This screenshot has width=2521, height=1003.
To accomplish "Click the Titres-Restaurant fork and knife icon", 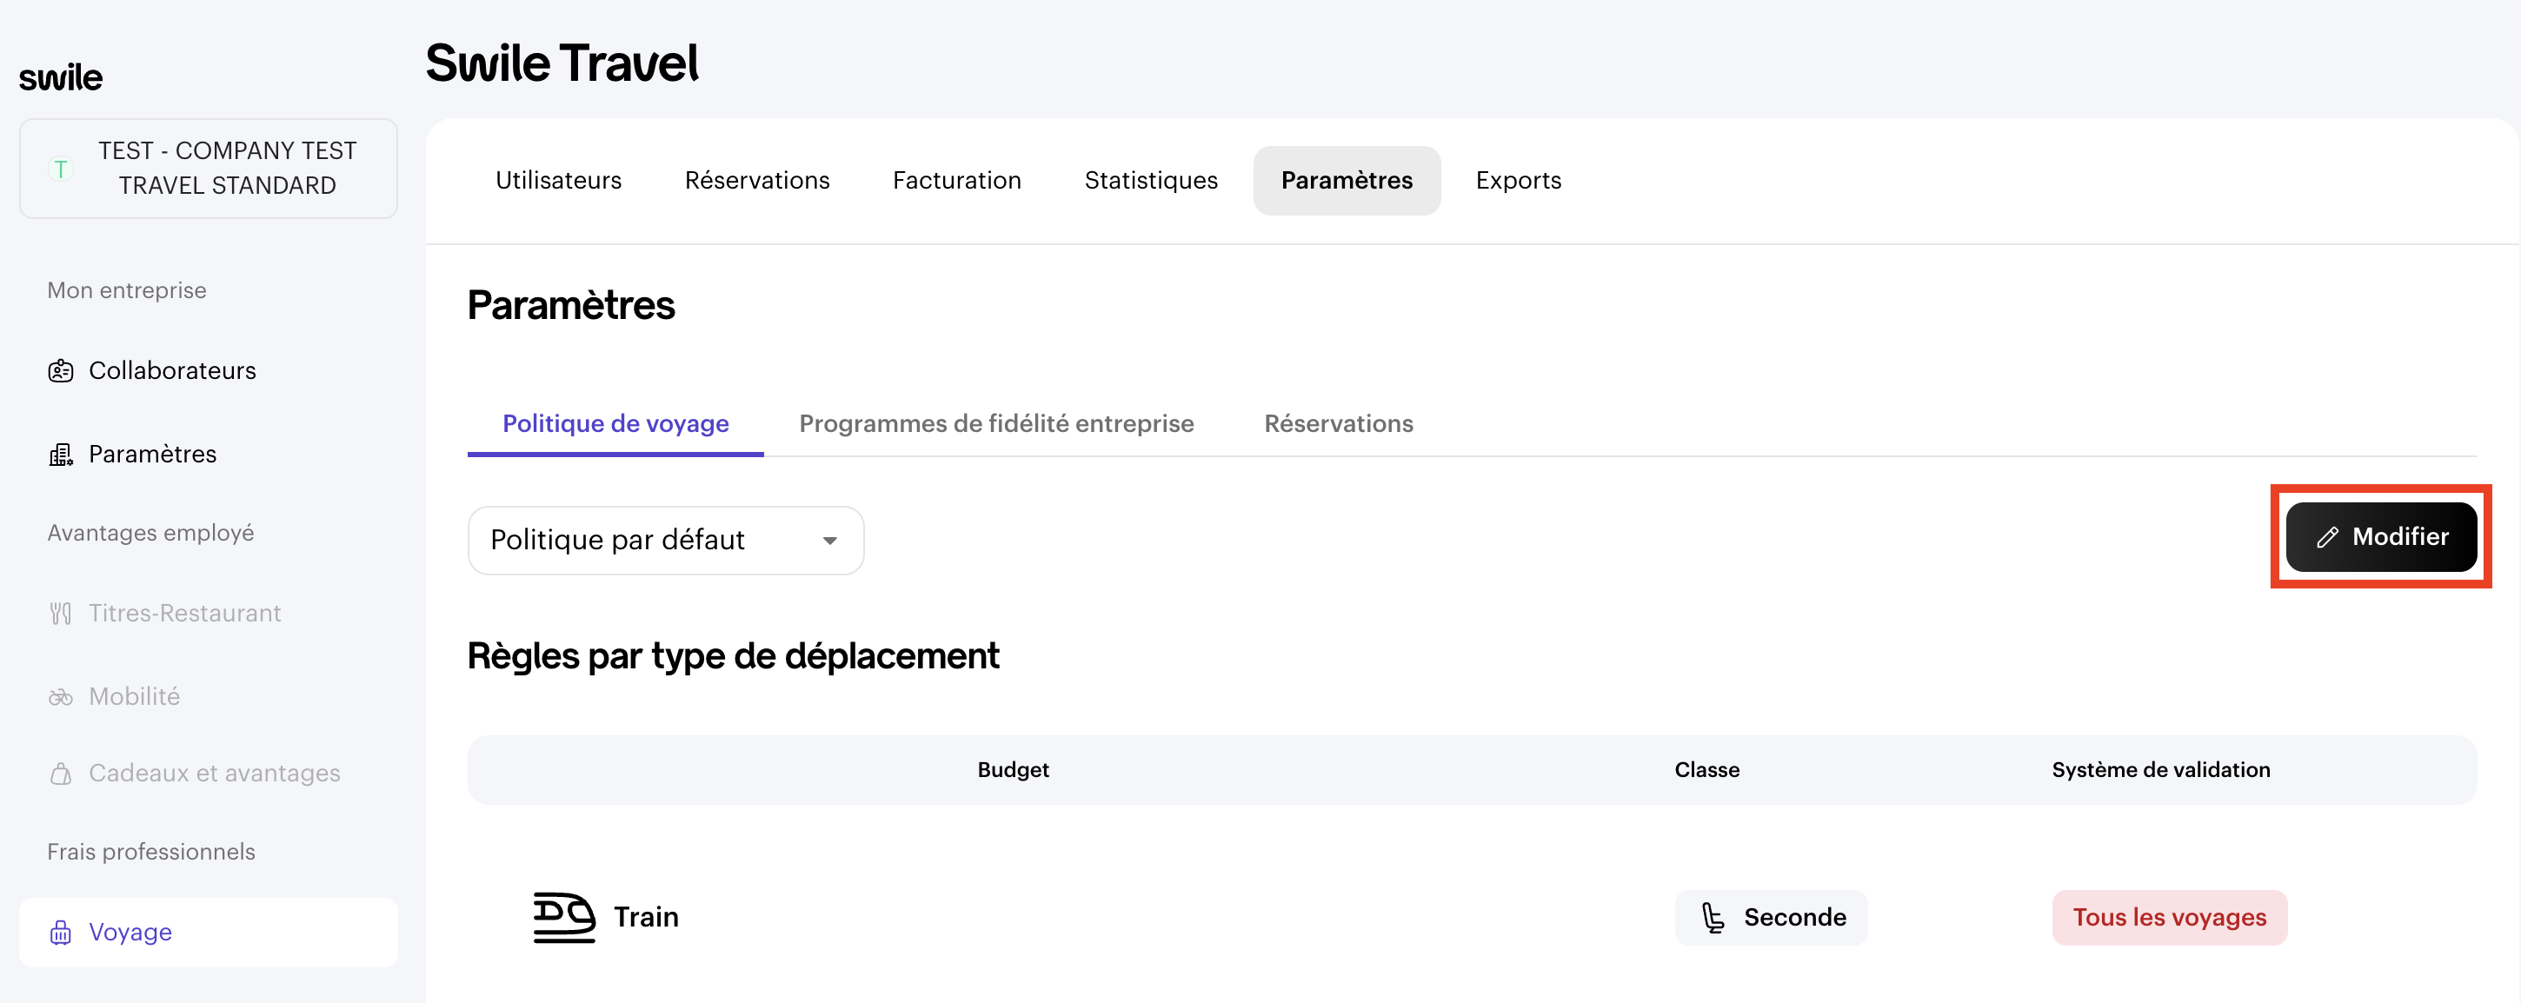I will [x=61, y=614].
